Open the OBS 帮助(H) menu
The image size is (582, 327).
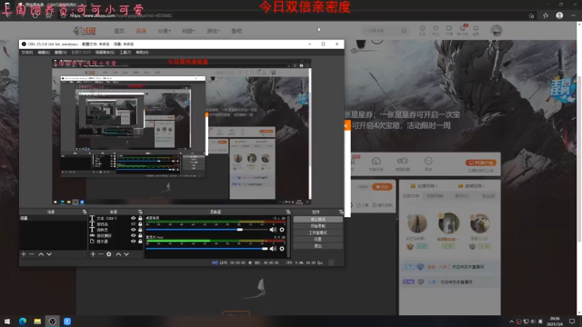pyautogui.click(x=142, y=53)
